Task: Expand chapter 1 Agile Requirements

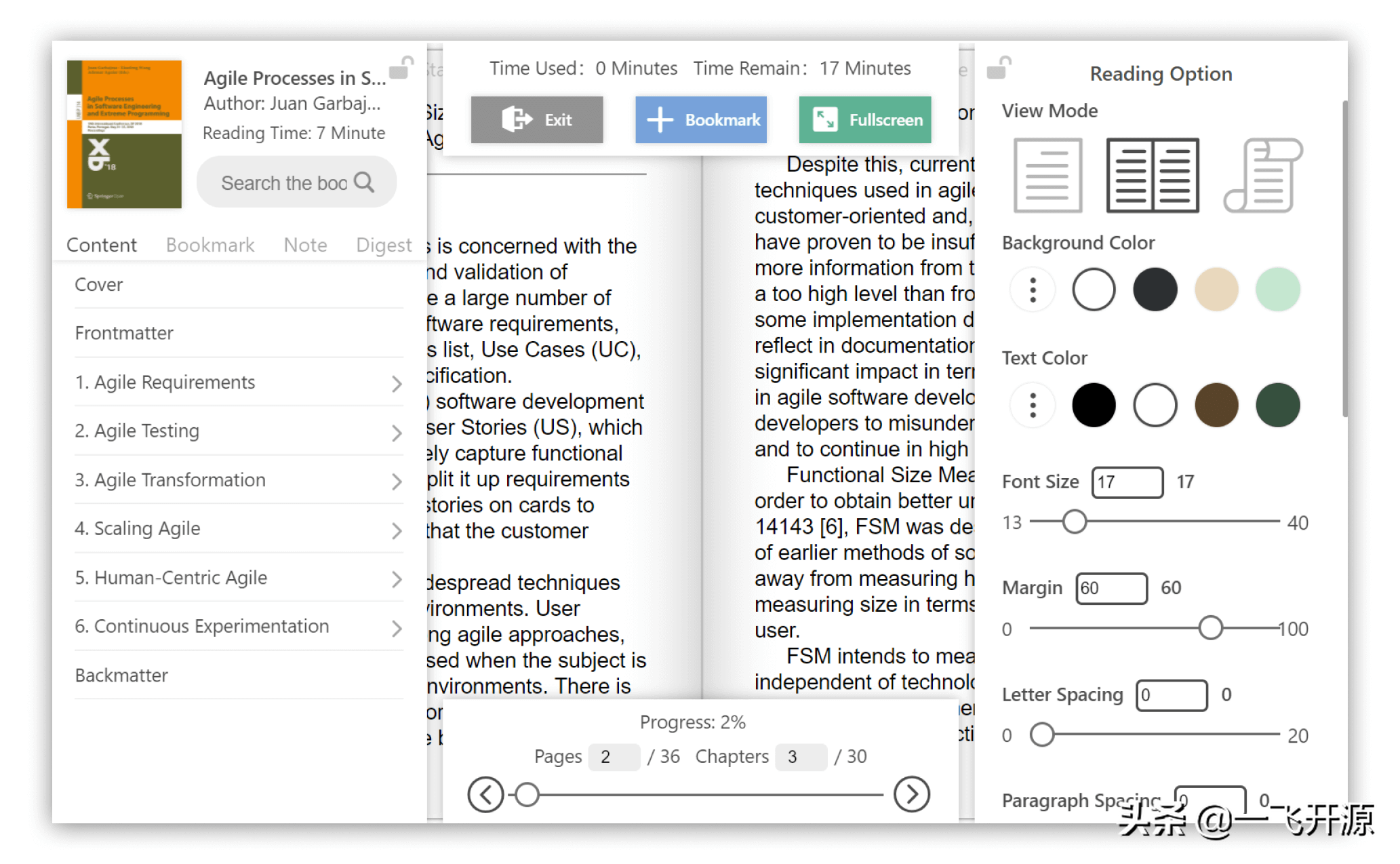Action: tap(397, 383)
